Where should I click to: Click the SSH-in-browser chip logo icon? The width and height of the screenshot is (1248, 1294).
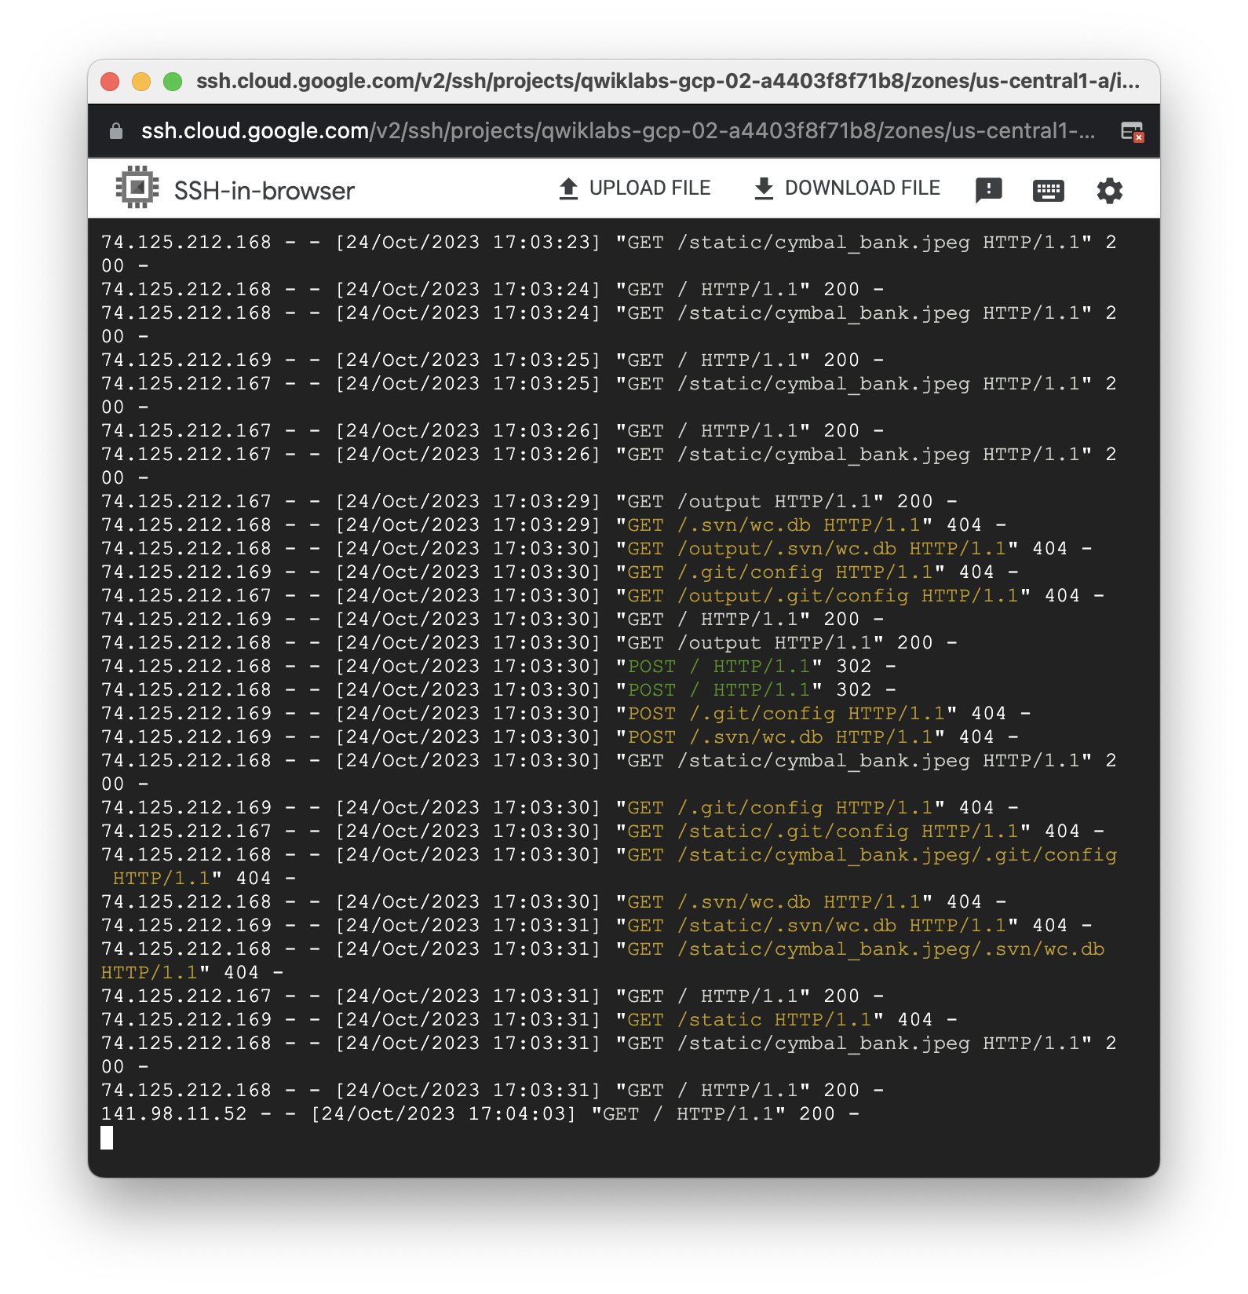pos(137,188)
